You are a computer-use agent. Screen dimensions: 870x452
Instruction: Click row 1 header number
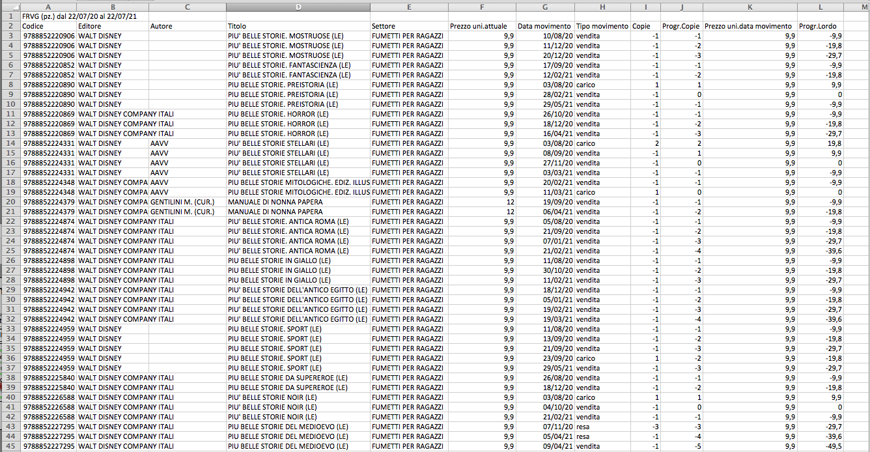click(x=10, y=16)
